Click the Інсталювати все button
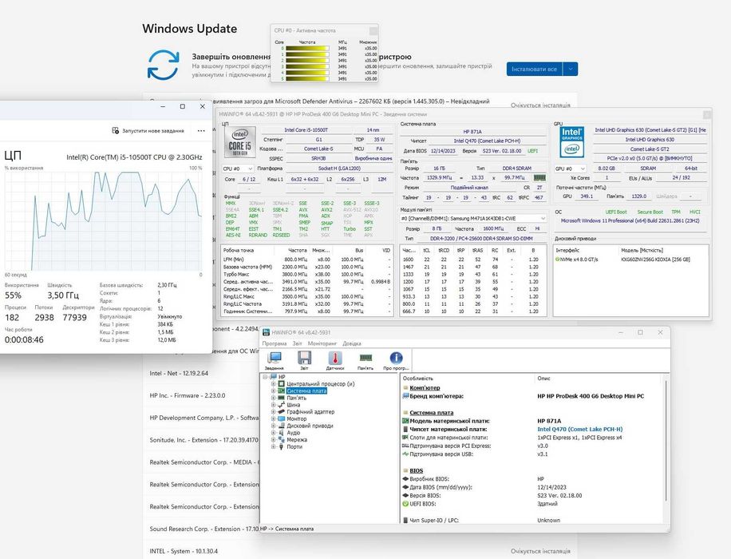The image size is (731, 559). coord(534,69)
